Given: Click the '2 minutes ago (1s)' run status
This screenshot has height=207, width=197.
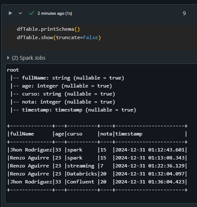Looking at the screenshot, I should [x=55, y=13].
